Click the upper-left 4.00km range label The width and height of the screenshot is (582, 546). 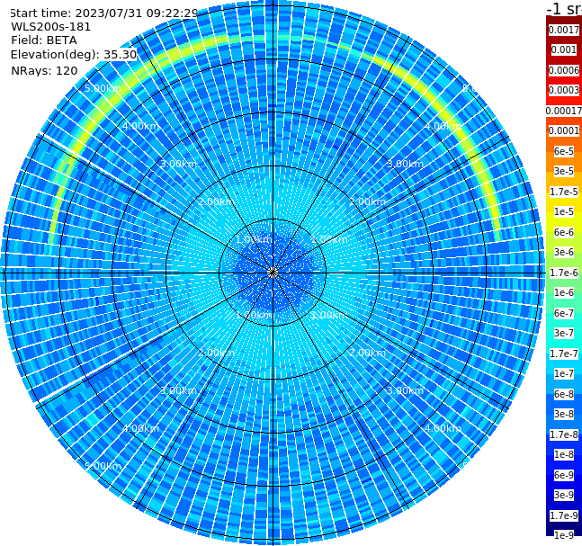click(140, 126)
